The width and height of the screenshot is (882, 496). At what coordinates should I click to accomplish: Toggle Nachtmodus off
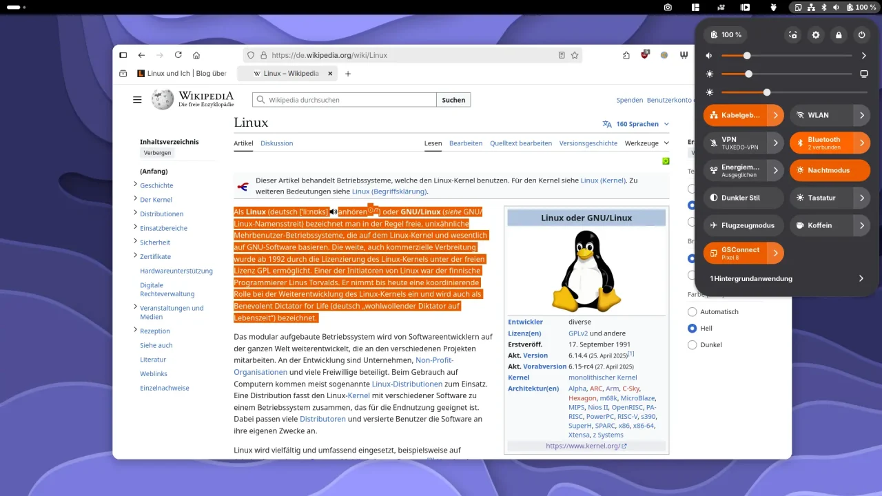tap(829, 170)
